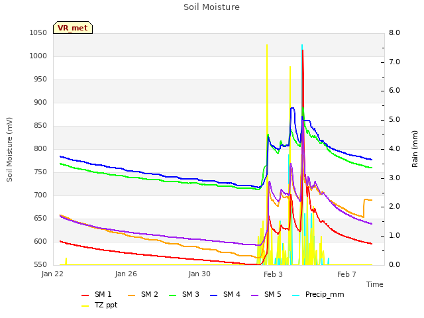
Task: Click the Time axis title
Action: (x=375, y=284)
